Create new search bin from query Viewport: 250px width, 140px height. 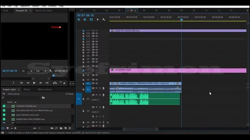coord(43,98)
